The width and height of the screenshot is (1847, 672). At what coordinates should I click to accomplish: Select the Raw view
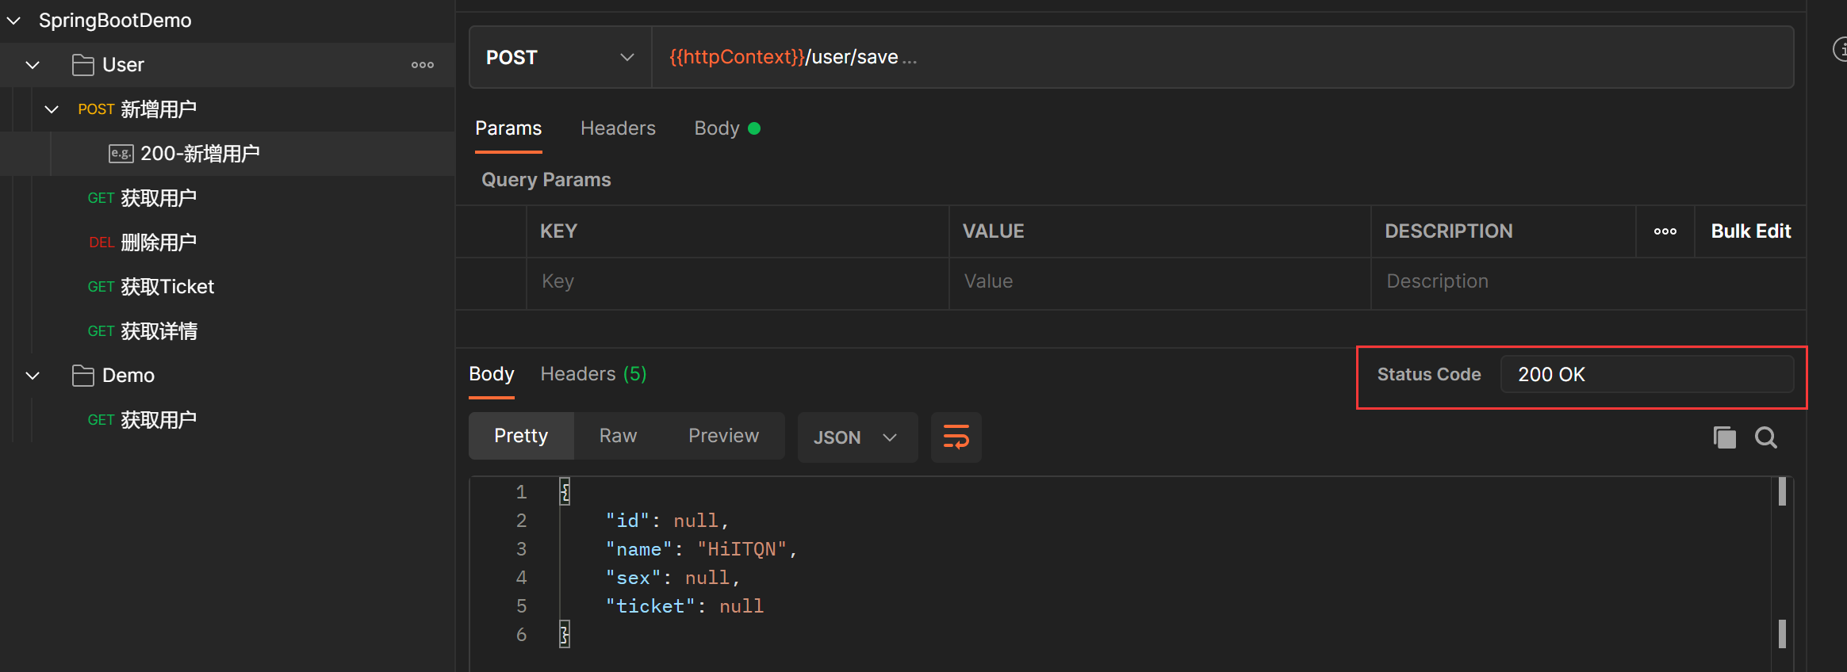(618, 436)
